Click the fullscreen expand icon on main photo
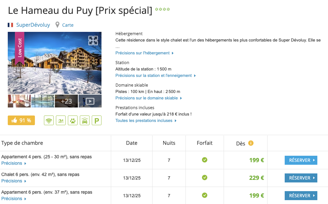The width and height of the screenshot is (328, 204). (x=93, y=41)
